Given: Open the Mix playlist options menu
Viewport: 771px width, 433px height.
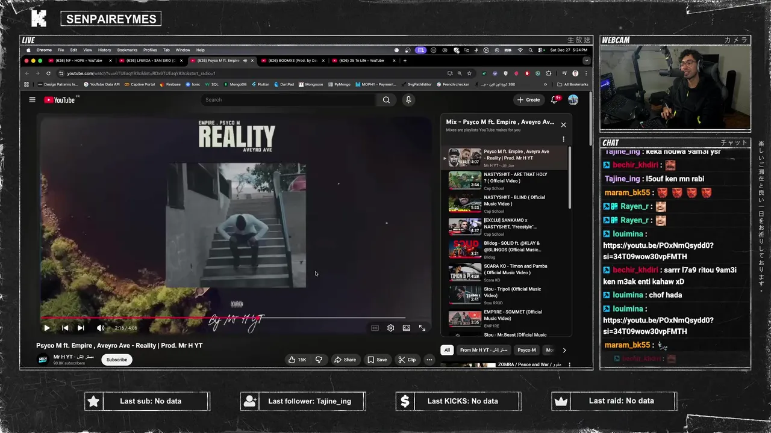Looking at the screenshot, I should [x=563, y=139].
